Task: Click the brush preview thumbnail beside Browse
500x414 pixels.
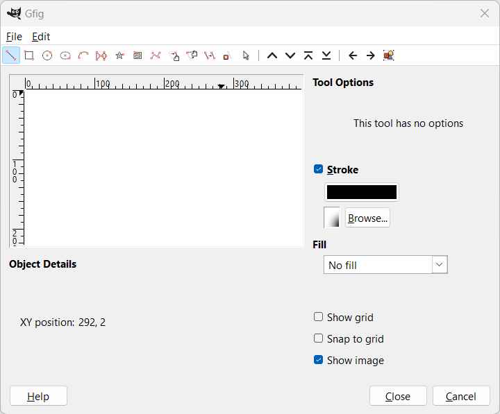Action: pyautogui.click(x=332, y=218)
